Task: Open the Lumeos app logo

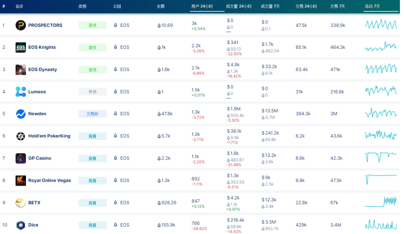Action: 21,92
